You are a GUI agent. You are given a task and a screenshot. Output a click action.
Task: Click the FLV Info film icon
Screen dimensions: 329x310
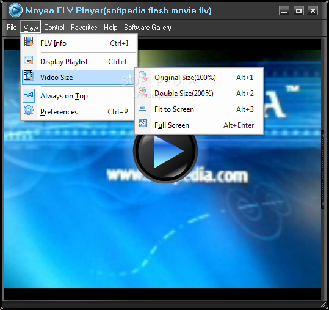click(x=29, y=42)
